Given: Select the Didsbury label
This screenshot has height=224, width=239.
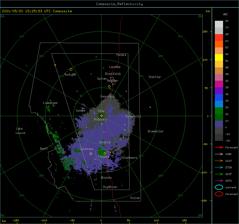Looking at the screenshot, I should (100, 119).
